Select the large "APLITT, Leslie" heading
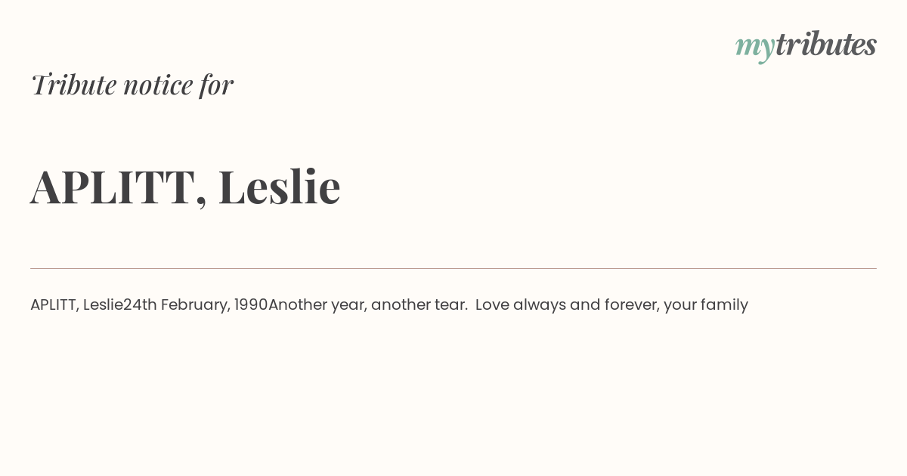 point(185,187)
